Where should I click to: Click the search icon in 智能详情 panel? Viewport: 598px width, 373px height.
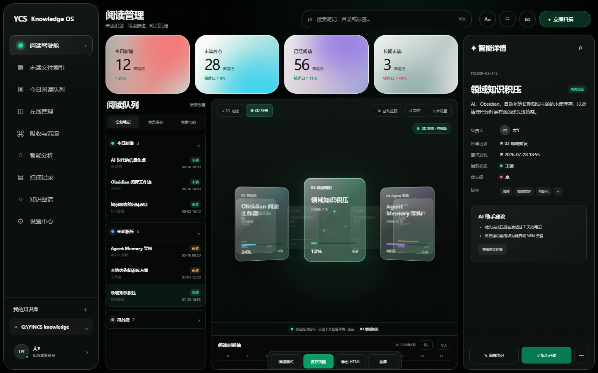pyautogui.click(x=581, y=48)
